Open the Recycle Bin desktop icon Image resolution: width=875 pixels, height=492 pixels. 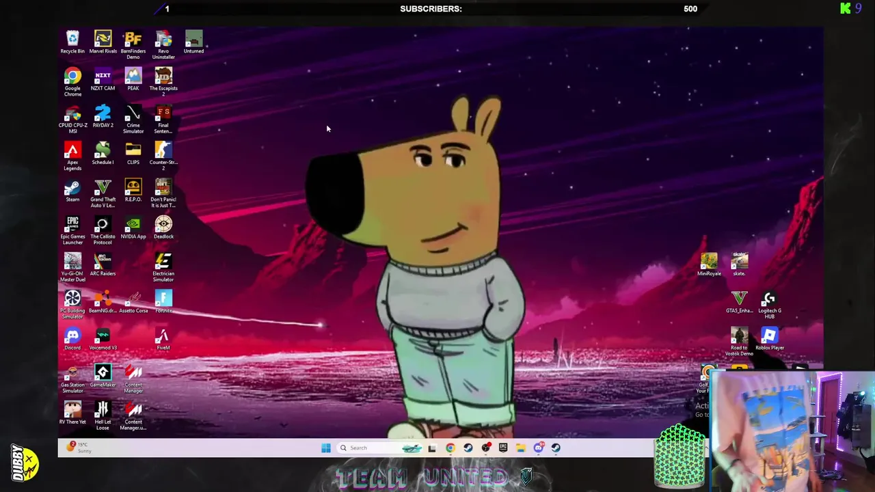point(72,42)
